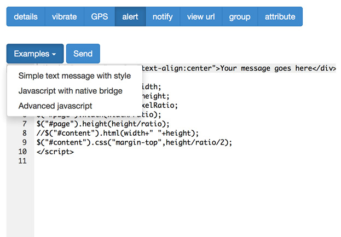Click in the margin-top css code line

134,143
